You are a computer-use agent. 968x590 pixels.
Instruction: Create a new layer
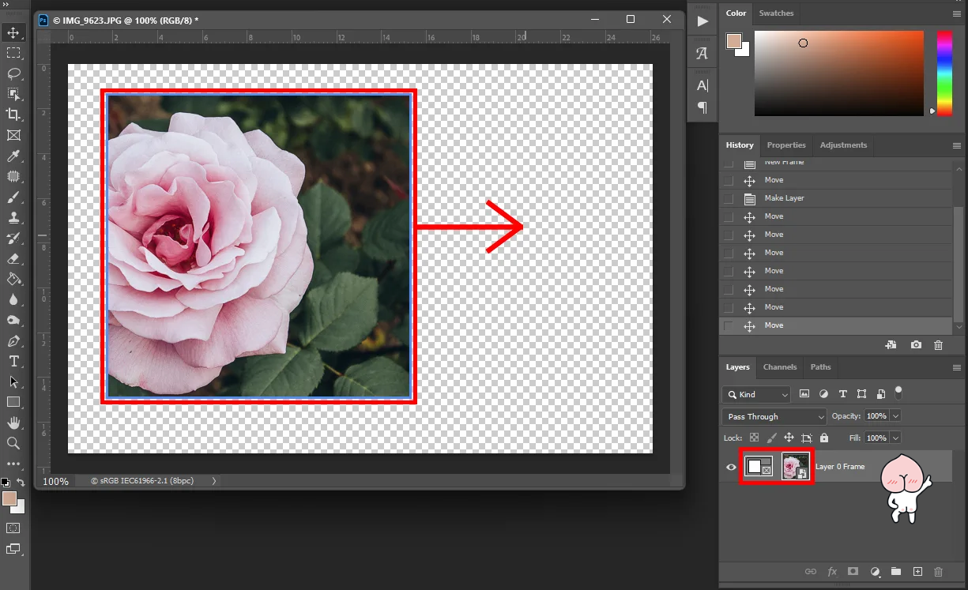(917, 571)
